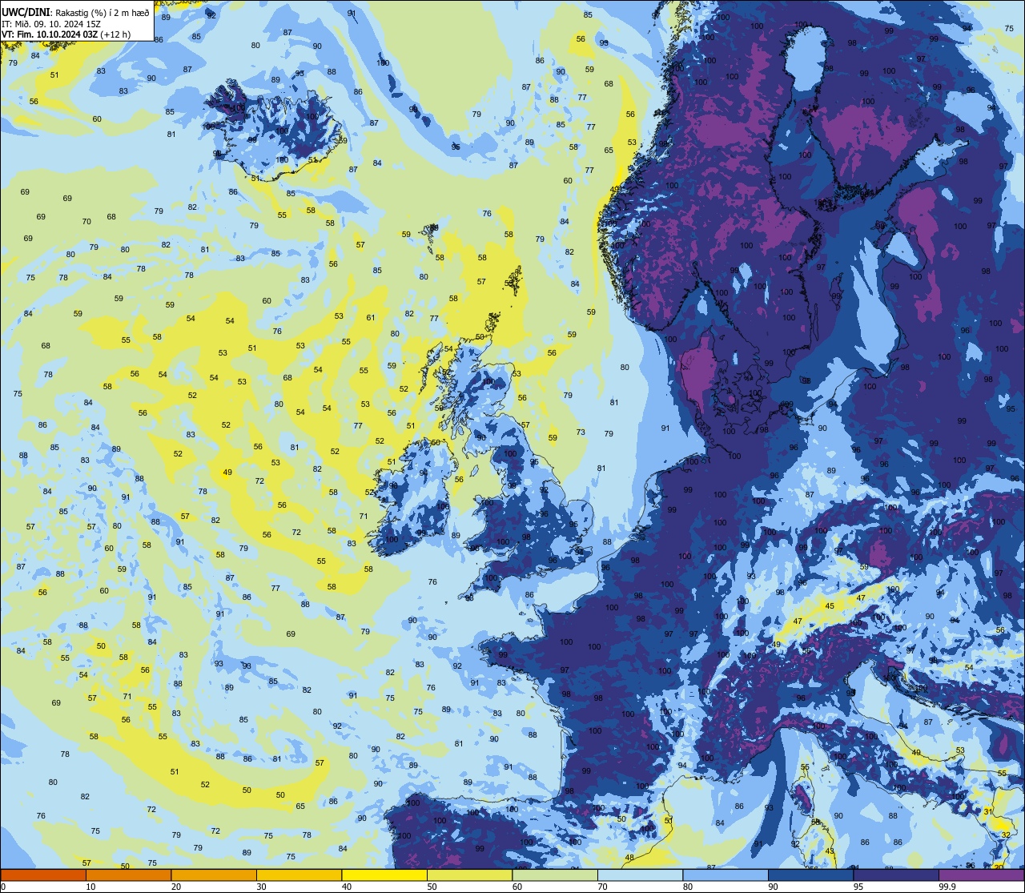Click the initial time 'IT: Mið. 09. 10. 2024 15Z'
The width and height of the screenshot is (1025, 893).
pyautogui.click(x=50, y=23)
